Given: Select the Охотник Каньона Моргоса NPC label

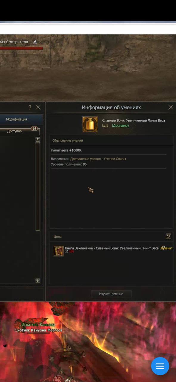Looking at the screenshot, I should pyautogui.click(x=38, y=330).
